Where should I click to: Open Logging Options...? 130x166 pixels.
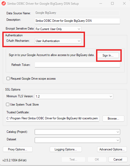pyautogui.click(x=66, y=149)
